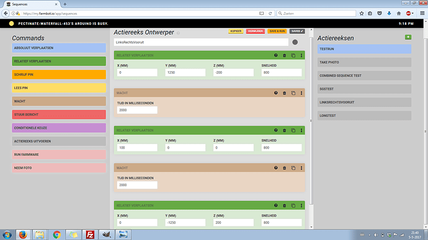Open FileZilla from the taskbar

coord(90,234)
